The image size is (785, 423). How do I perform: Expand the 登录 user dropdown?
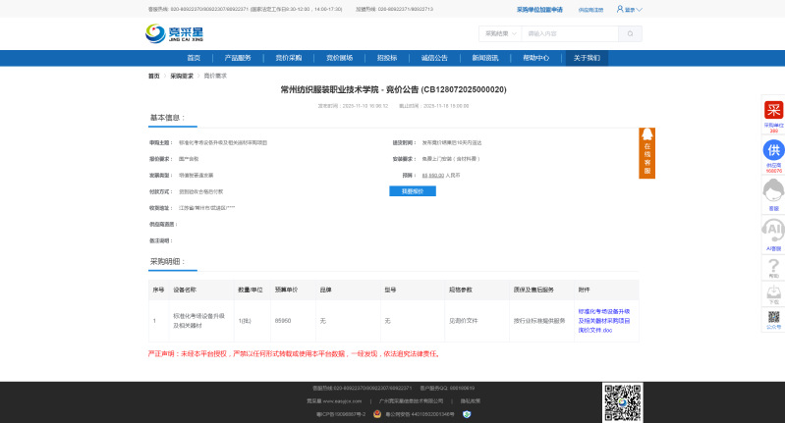630,9
